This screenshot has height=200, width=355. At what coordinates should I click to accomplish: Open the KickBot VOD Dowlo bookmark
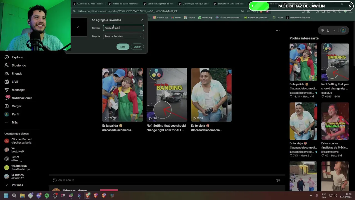click(x=257, y=17)
